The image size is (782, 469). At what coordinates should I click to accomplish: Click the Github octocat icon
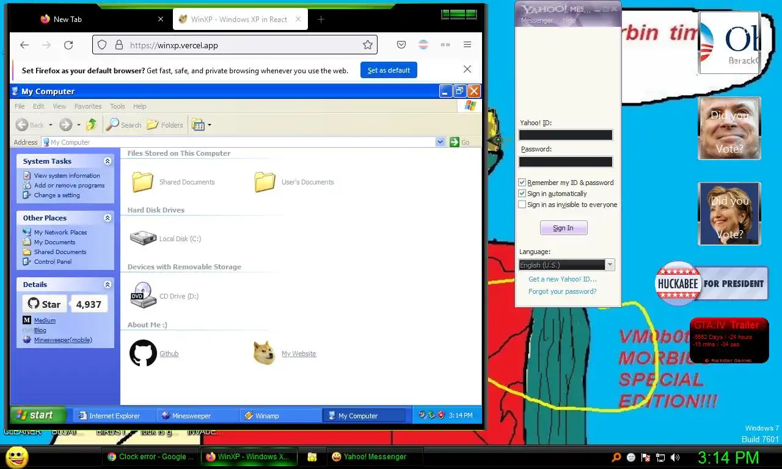click(x=143, y=353)
